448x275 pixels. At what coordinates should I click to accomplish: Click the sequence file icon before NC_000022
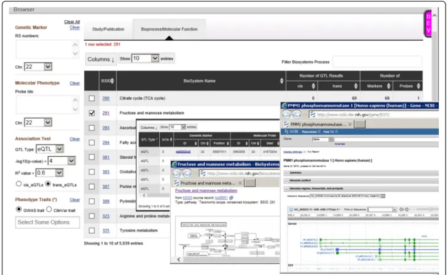click(291, 209)
